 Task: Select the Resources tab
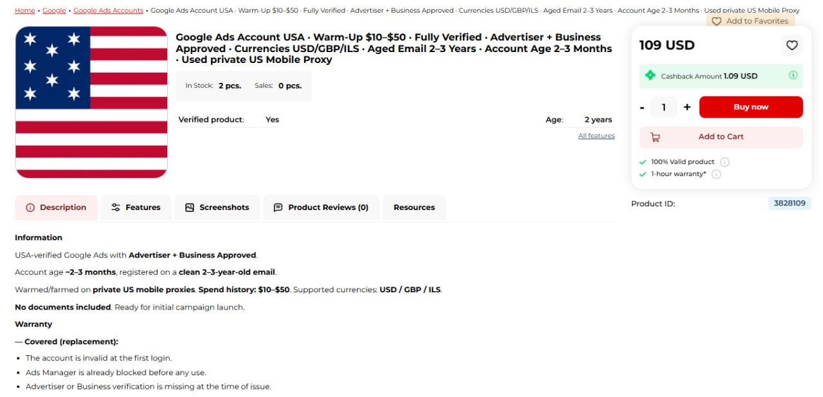[414, 207]
